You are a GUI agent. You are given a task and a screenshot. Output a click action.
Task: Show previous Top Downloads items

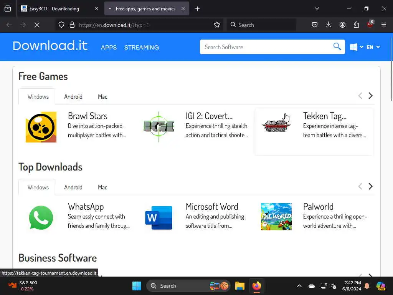click(360, 186)
